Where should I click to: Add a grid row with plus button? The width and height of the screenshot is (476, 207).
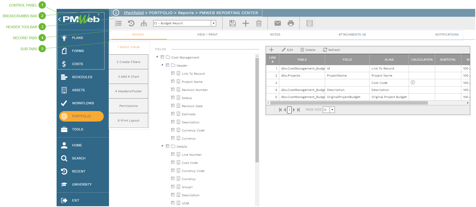pyautogui.click(x=271, y=50)
